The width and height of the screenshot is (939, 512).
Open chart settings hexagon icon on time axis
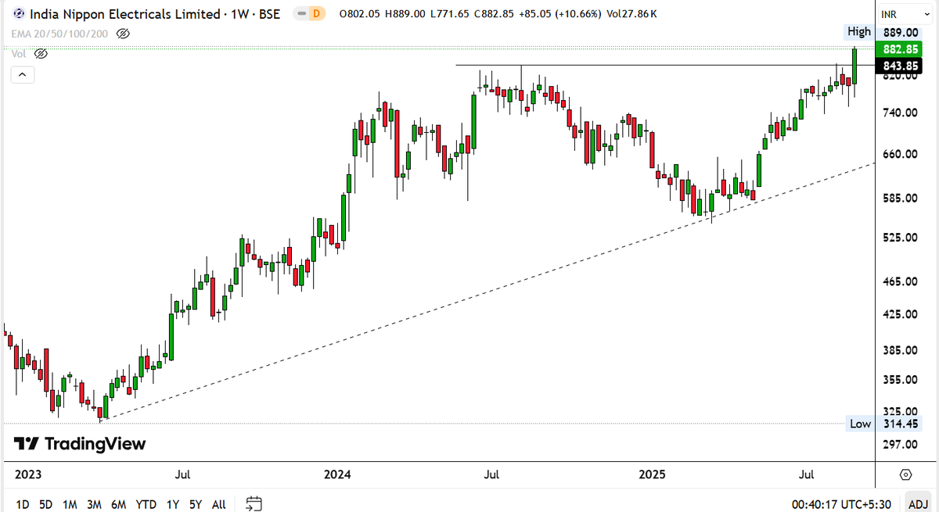[x=905, y=474]
